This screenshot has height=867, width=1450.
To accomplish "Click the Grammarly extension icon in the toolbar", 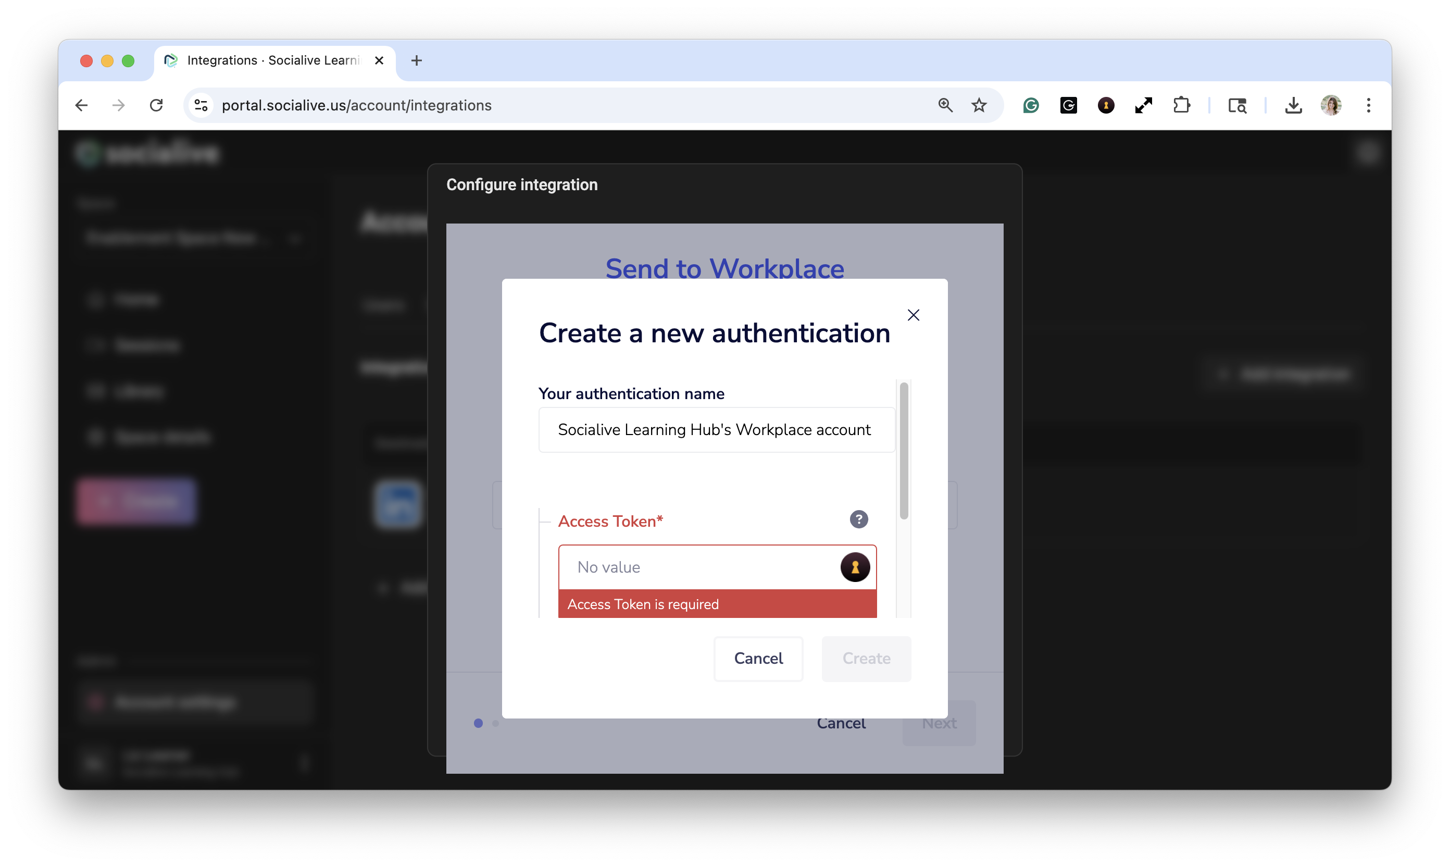I will [x=1031, y=105].
